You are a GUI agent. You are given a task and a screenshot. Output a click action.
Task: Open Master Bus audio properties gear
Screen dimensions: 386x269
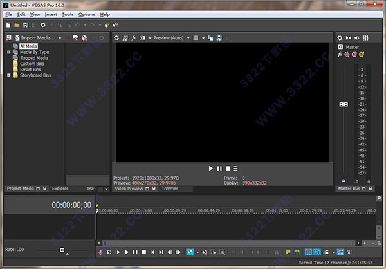click(340, 38)
